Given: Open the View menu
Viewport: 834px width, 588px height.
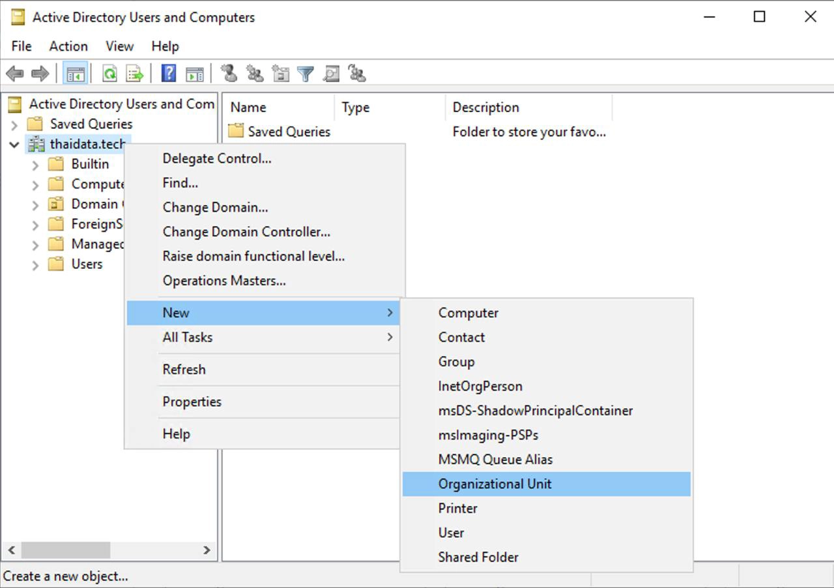Looking at the screenshot, I should click(120, 46).
